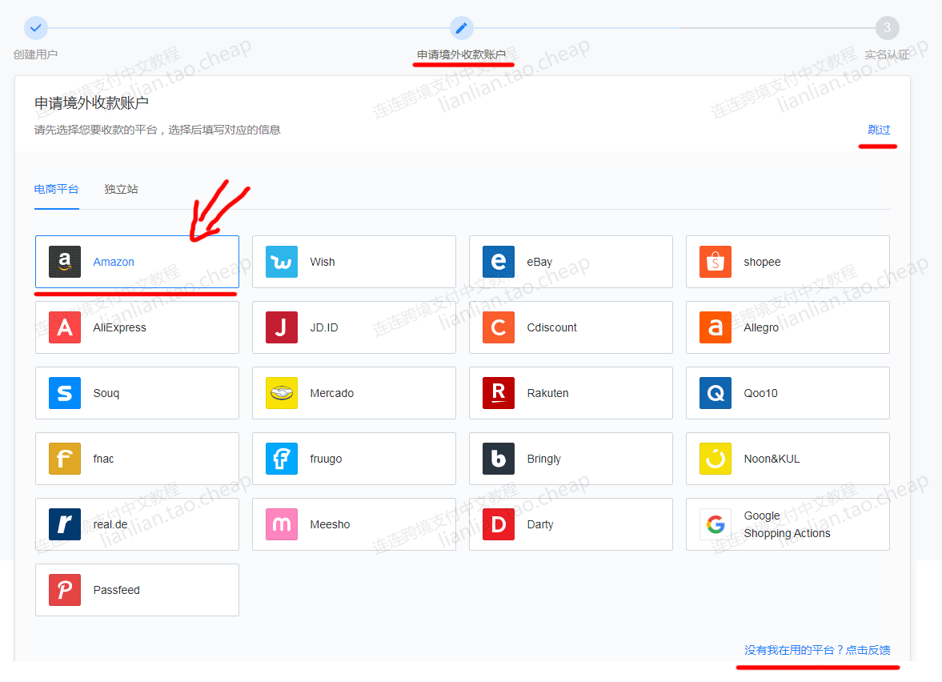Click the shopee platform name
942x682 pixels.
click(x=763, y=262)
